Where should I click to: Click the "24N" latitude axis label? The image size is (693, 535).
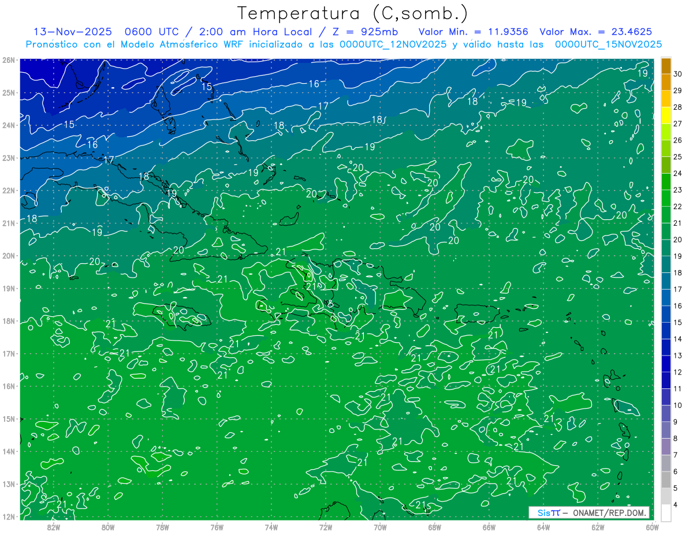click(8, 125)
